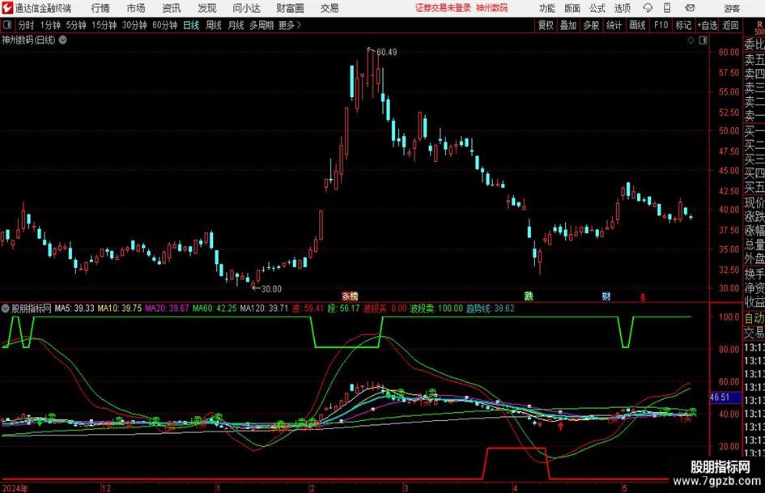Click the 通达信 red logo icon

coord(6,8)
